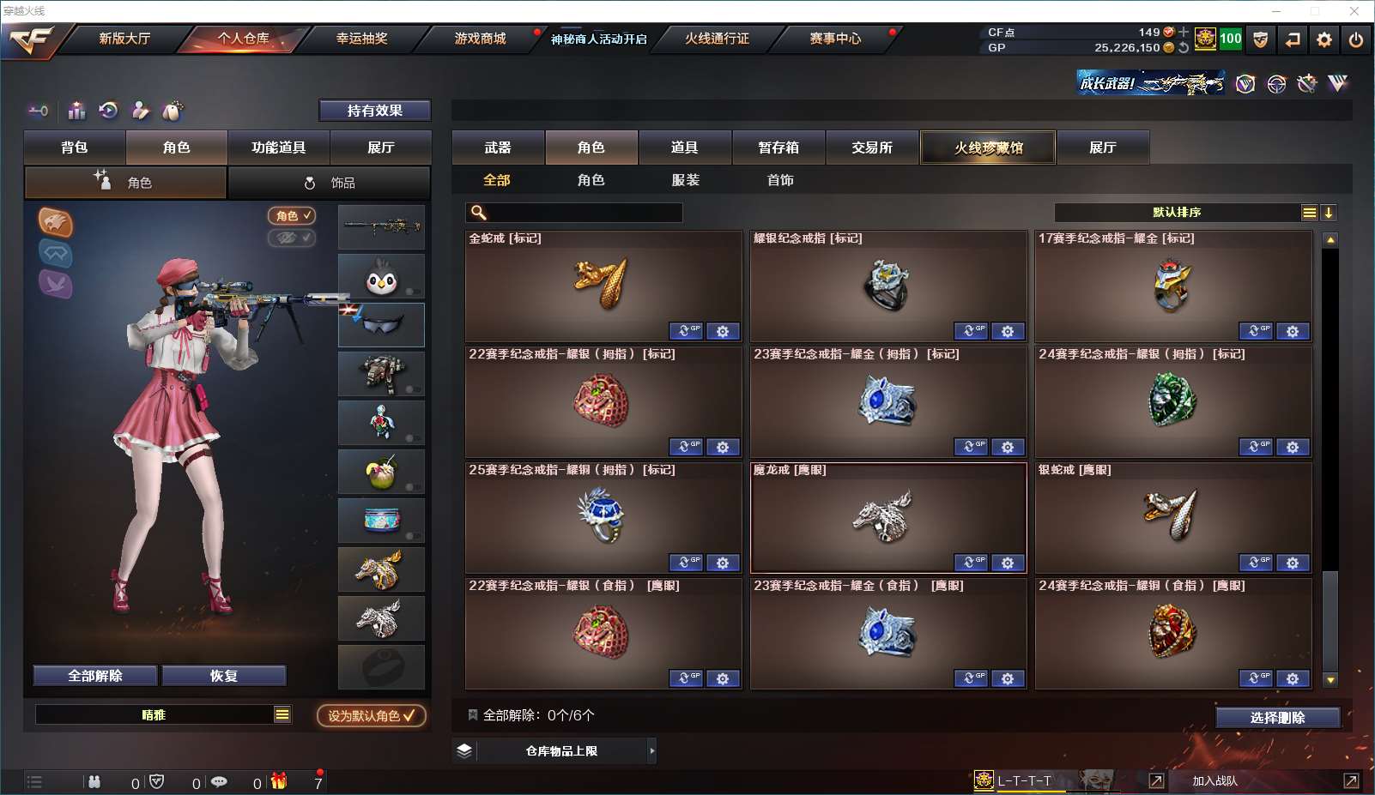Viewport: 1375px width, 795px height.
Task: Click the item search input field
Action: pyautogui.click(x=574, y=213)
